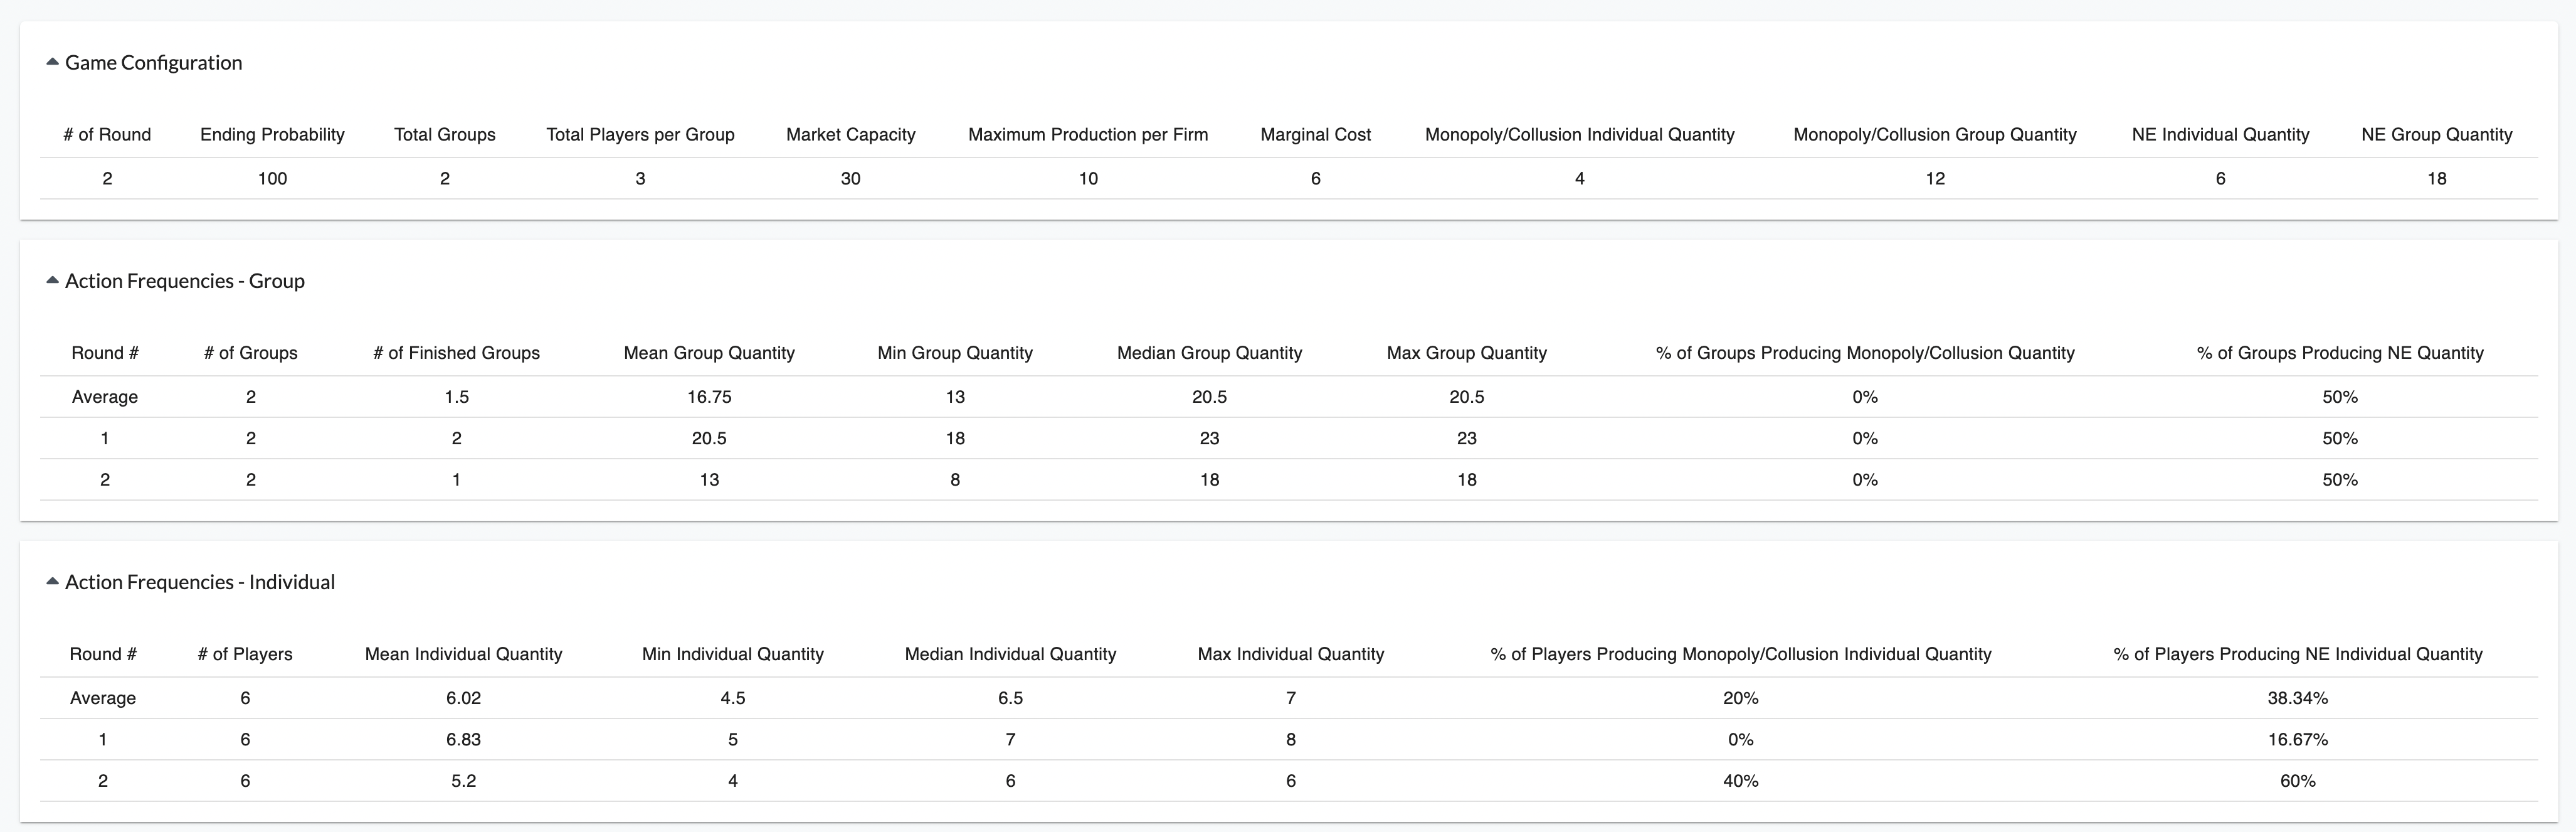Select the 16.67% NE players value

coord(2298,740)
